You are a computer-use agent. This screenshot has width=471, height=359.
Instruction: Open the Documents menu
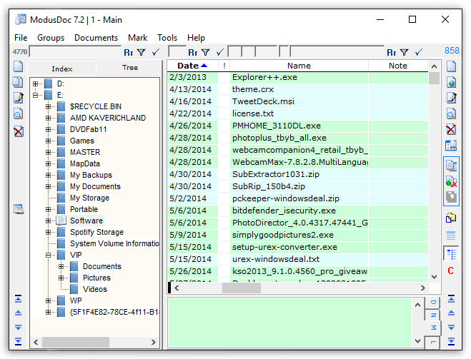click(x=96, y=38)
